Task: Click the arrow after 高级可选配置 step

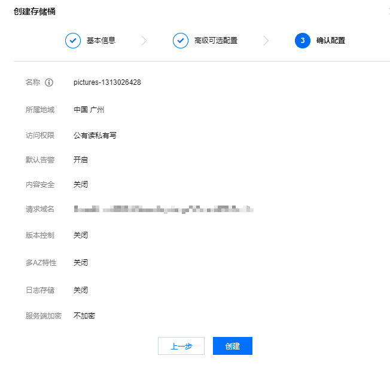Action: point(266,41)
